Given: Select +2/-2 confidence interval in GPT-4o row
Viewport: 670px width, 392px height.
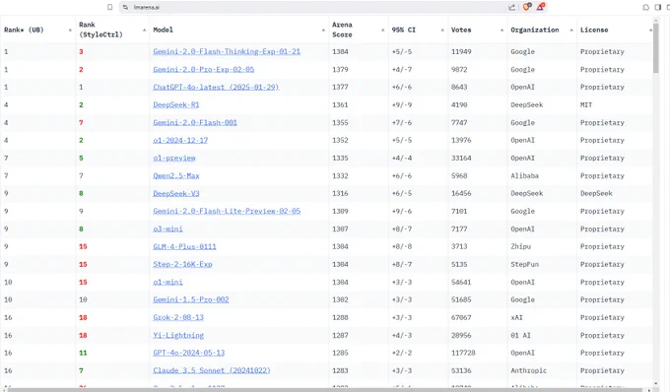Looking at the screenshot, I should [402, 354].
